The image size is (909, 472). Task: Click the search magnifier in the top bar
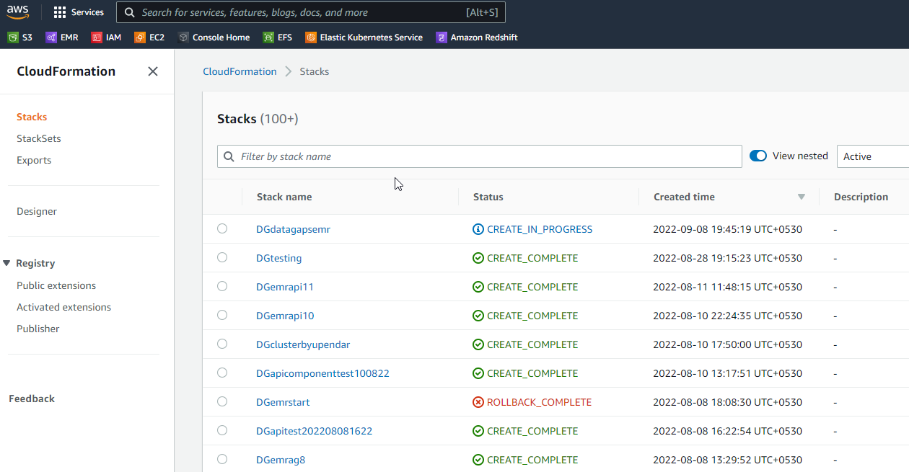pos(130,12)
